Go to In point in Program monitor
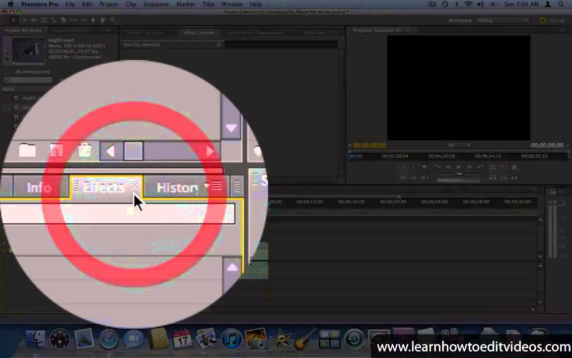The width and height of the screenshot is (572, 358). (436, 167)
